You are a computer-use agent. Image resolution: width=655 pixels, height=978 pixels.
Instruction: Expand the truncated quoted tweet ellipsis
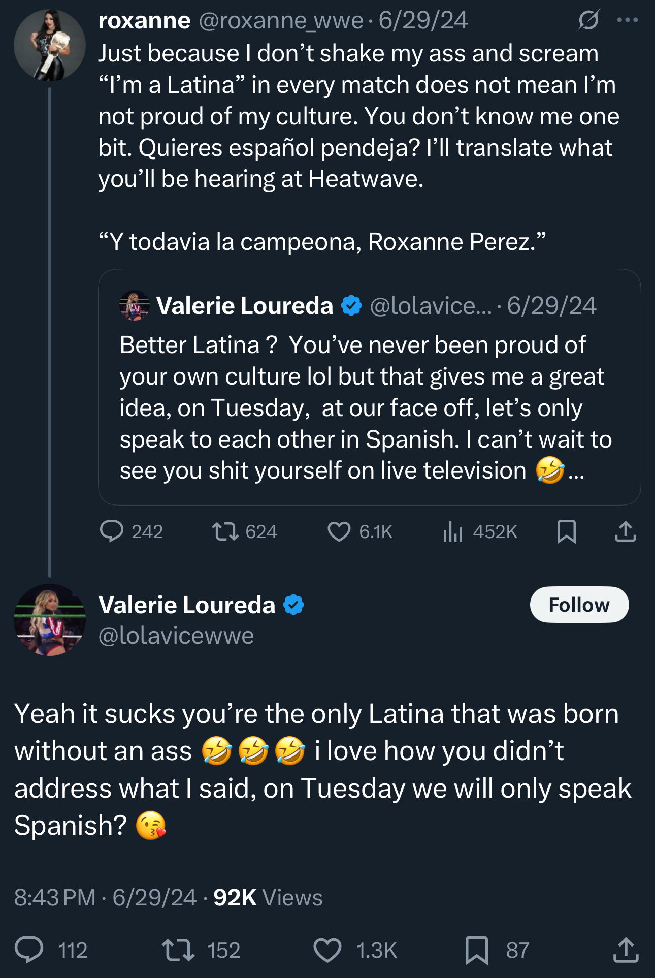click(576, 471)
